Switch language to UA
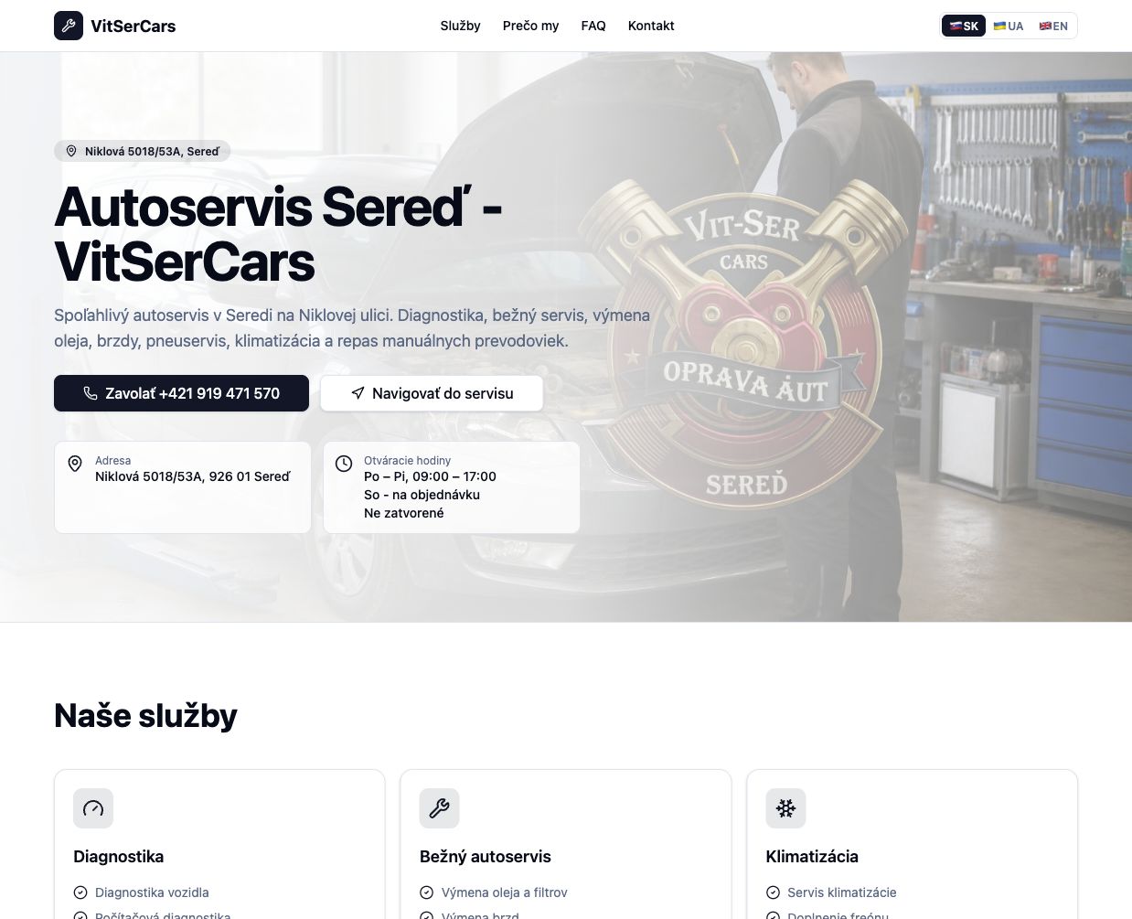The image size is (1132, 919). coord(1009,26)
